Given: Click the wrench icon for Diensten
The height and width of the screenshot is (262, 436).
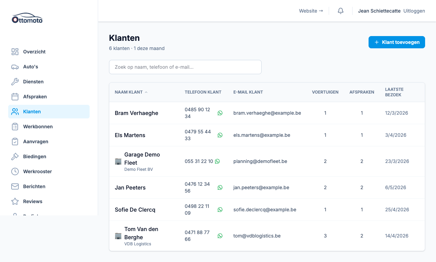Looking at the screenshot, I should click(15, 82).
